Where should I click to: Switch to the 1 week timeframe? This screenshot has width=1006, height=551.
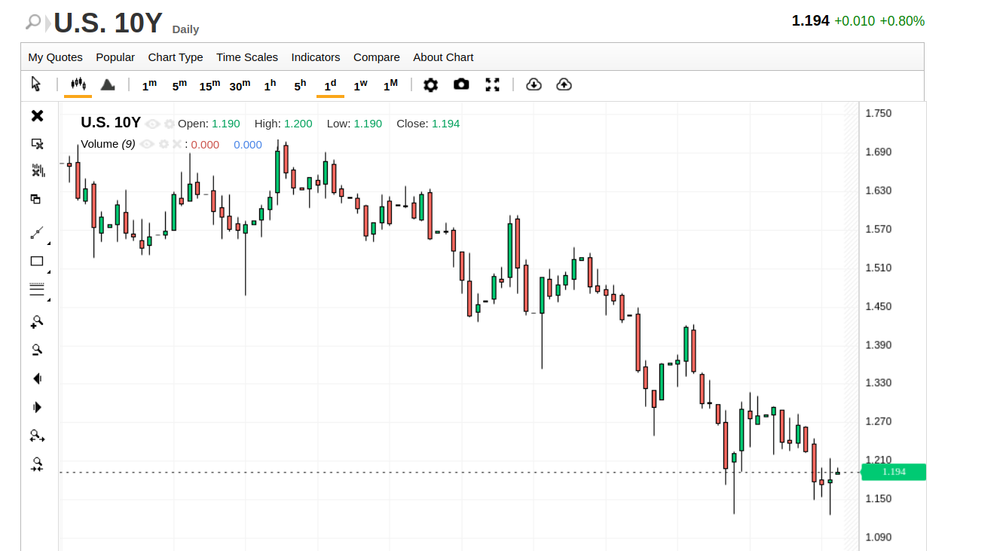pos(360,85)
